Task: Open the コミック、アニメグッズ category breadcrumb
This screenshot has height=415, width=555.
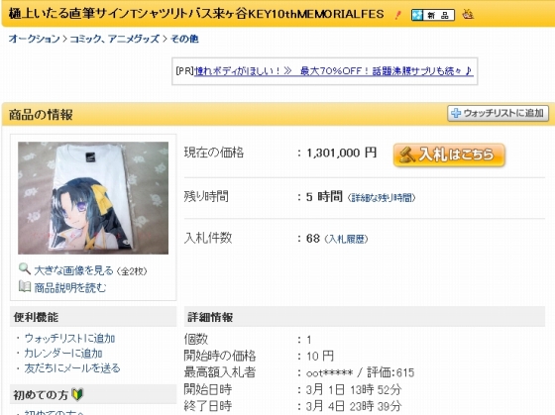Action: 114,39
